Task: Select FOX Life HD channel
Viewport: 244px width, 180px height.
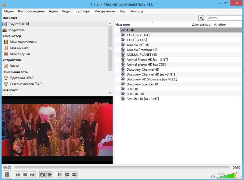Action: pos(181,94)
